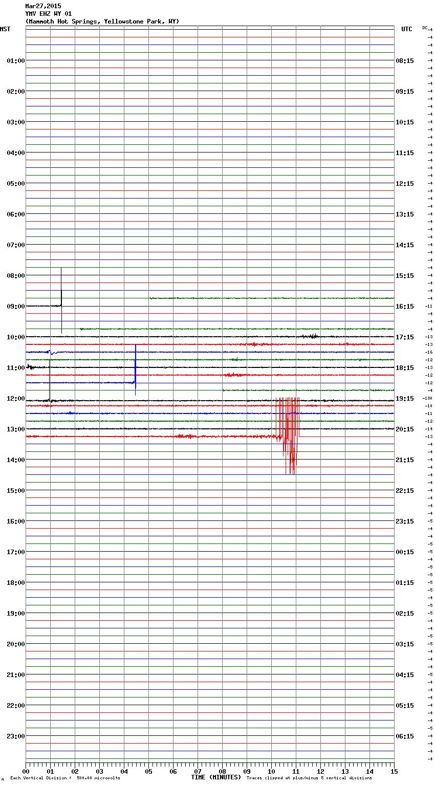Image resolution: width=435 pixels, height=785 pixels.
Task: Click the 12:15 UTC time label
Action: (x=405, y=184)
